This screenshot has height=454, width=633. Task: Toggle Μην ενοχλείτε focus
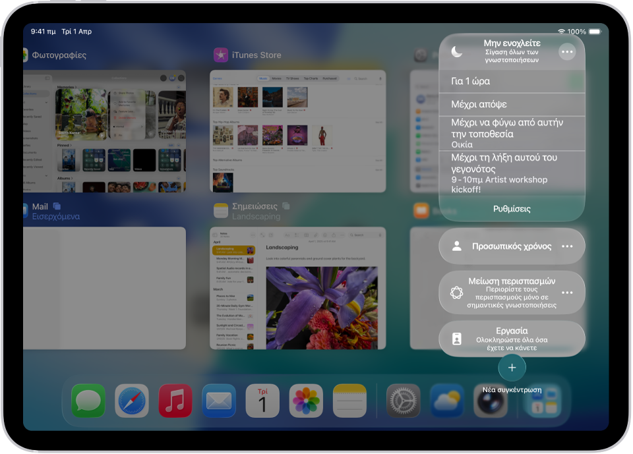[512, 51]
